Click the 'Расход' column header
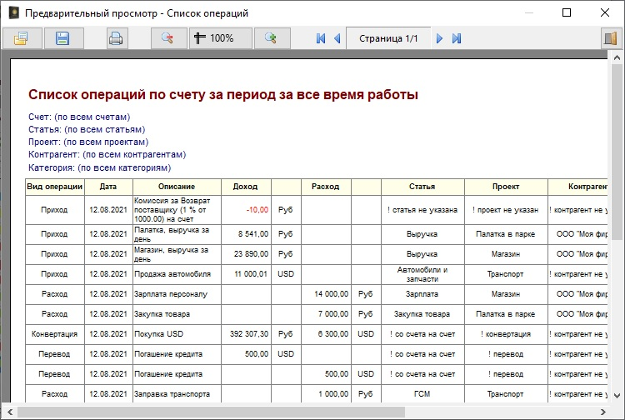The width and height of the screenshot is (625, 420). point(326,187)
